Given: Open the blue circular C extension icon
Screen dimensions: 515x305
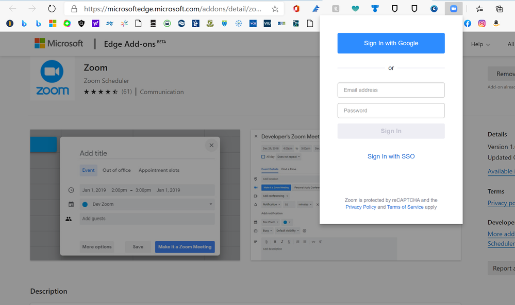Looking at the screenshot, I should [x=434, y=9].
